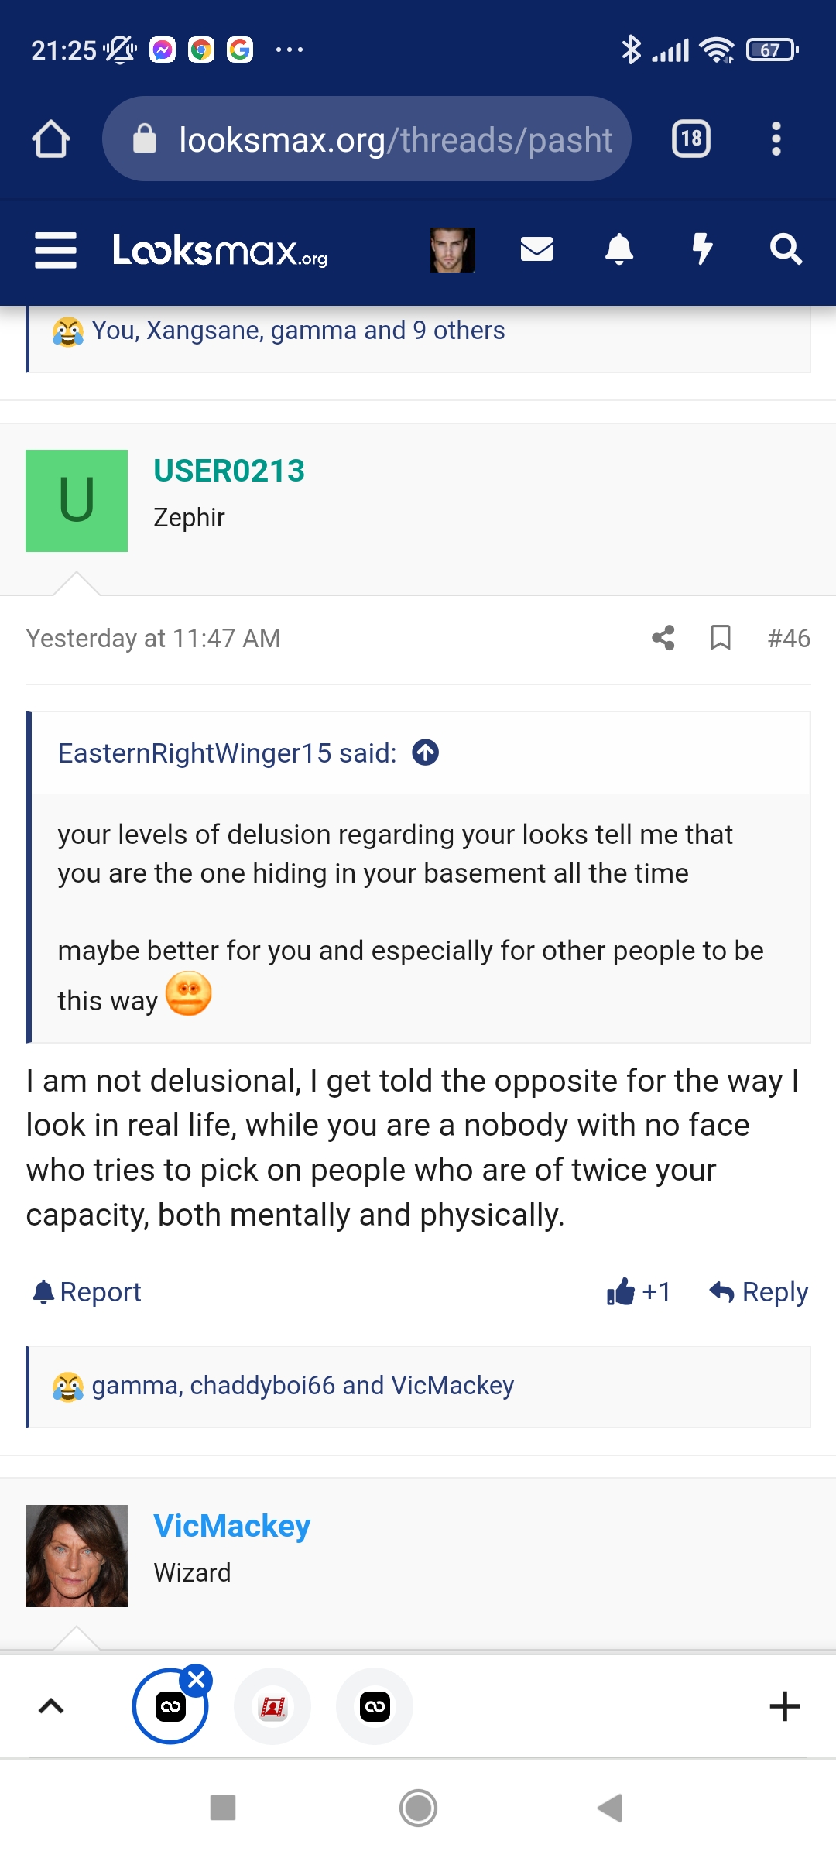836x1858 pixels.
Task: Open the alerts bell icon
Action: coord(619,249)
